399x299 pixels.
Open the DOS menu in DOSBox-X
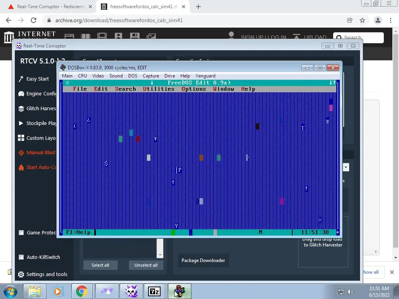pyautogui.click(x=132, y=76)
